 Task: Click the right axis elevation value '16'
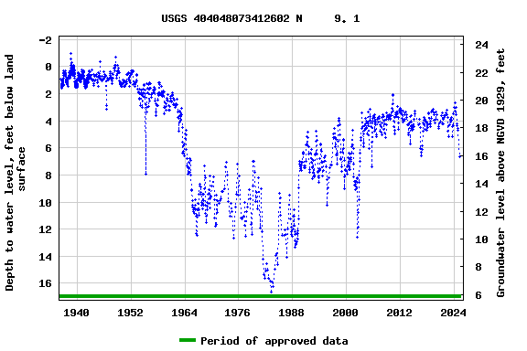[x=481, y=156]
